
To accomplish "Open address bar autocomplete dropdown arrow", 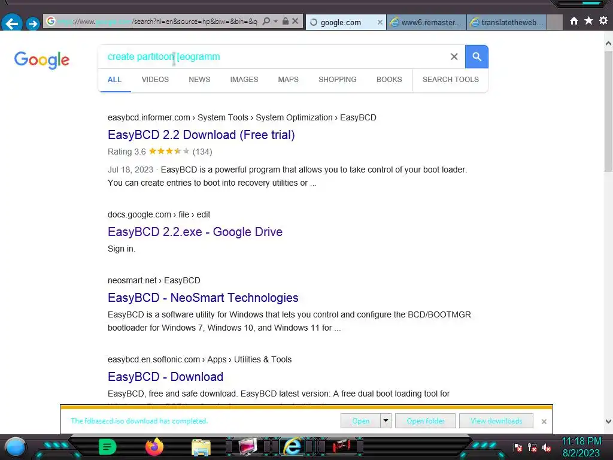I will click(275, 21).
